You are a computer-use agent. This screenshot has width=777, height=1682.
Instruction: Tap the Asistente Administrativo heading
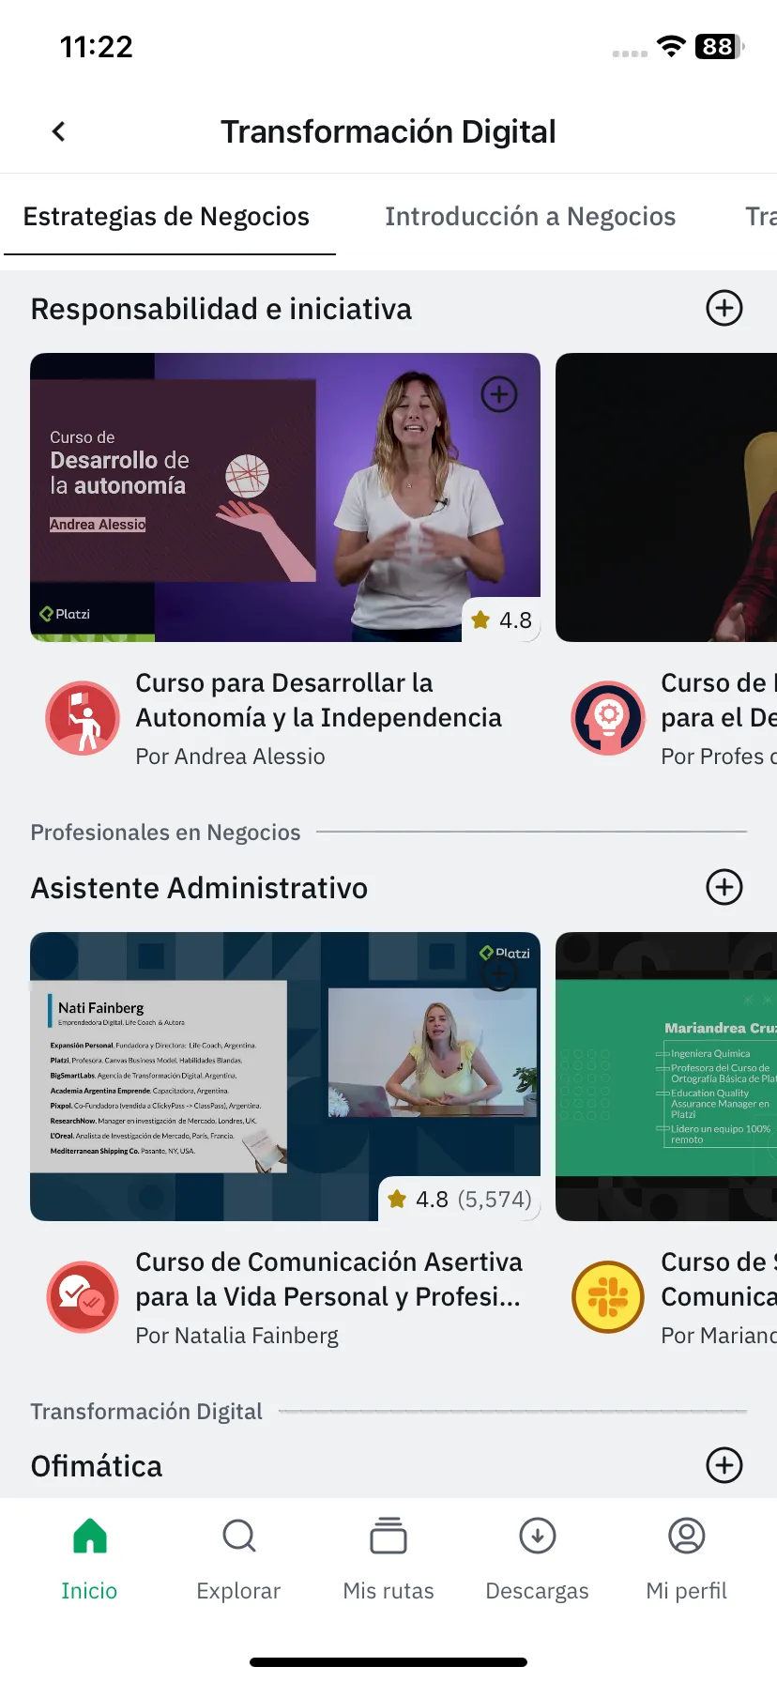point(199,888)
